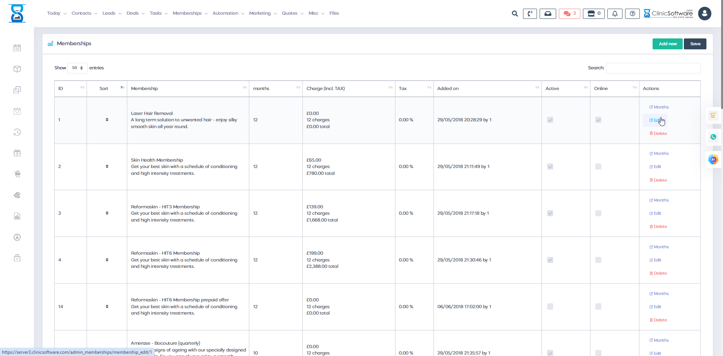Click the notifications bell icon
This screenshot has height=356, width=723.
(615, 14)
